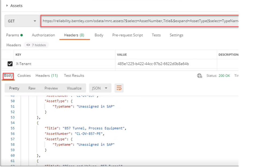Open the JSON format dropdown
Image resolution: width=257 pixels, height=167 pixels.
100,88
